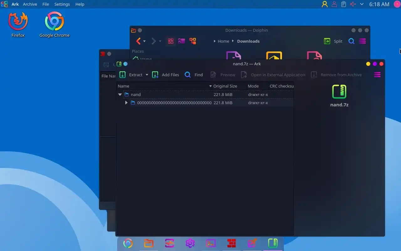Open the file manager dock icon

coord(149,243)
